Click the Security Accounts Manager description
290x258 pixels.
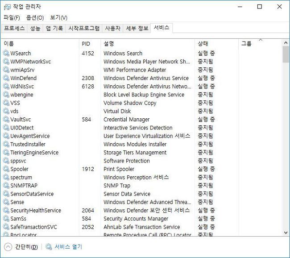(136, 219)
